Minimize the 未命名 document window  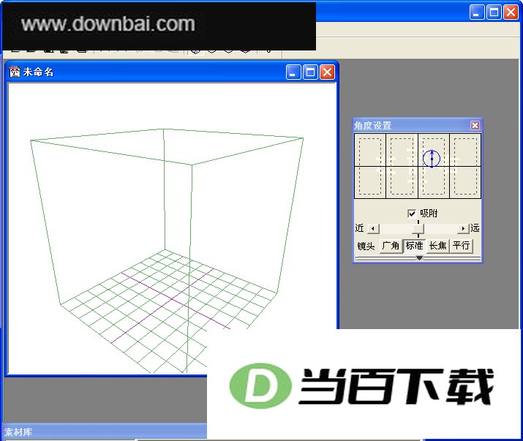(x=293, y=72)
